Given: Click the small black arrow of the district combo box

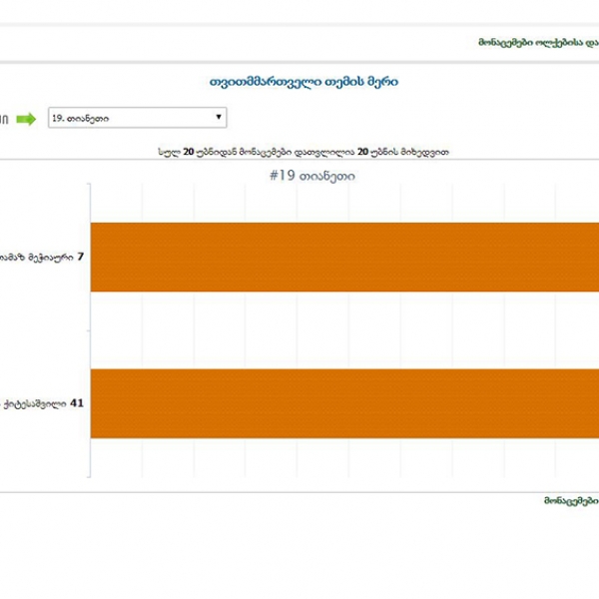Looking at the screenshot, I should pyautogui.click(x=219, y=119).
